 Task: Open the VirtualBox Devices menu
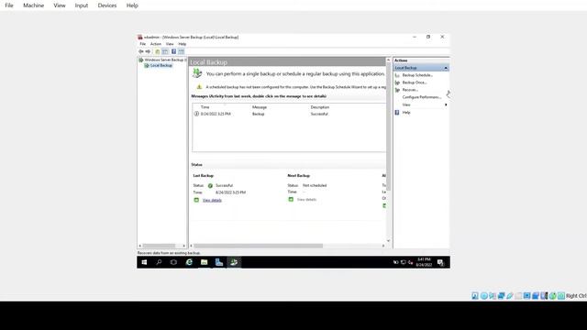(x=107, y=5)
